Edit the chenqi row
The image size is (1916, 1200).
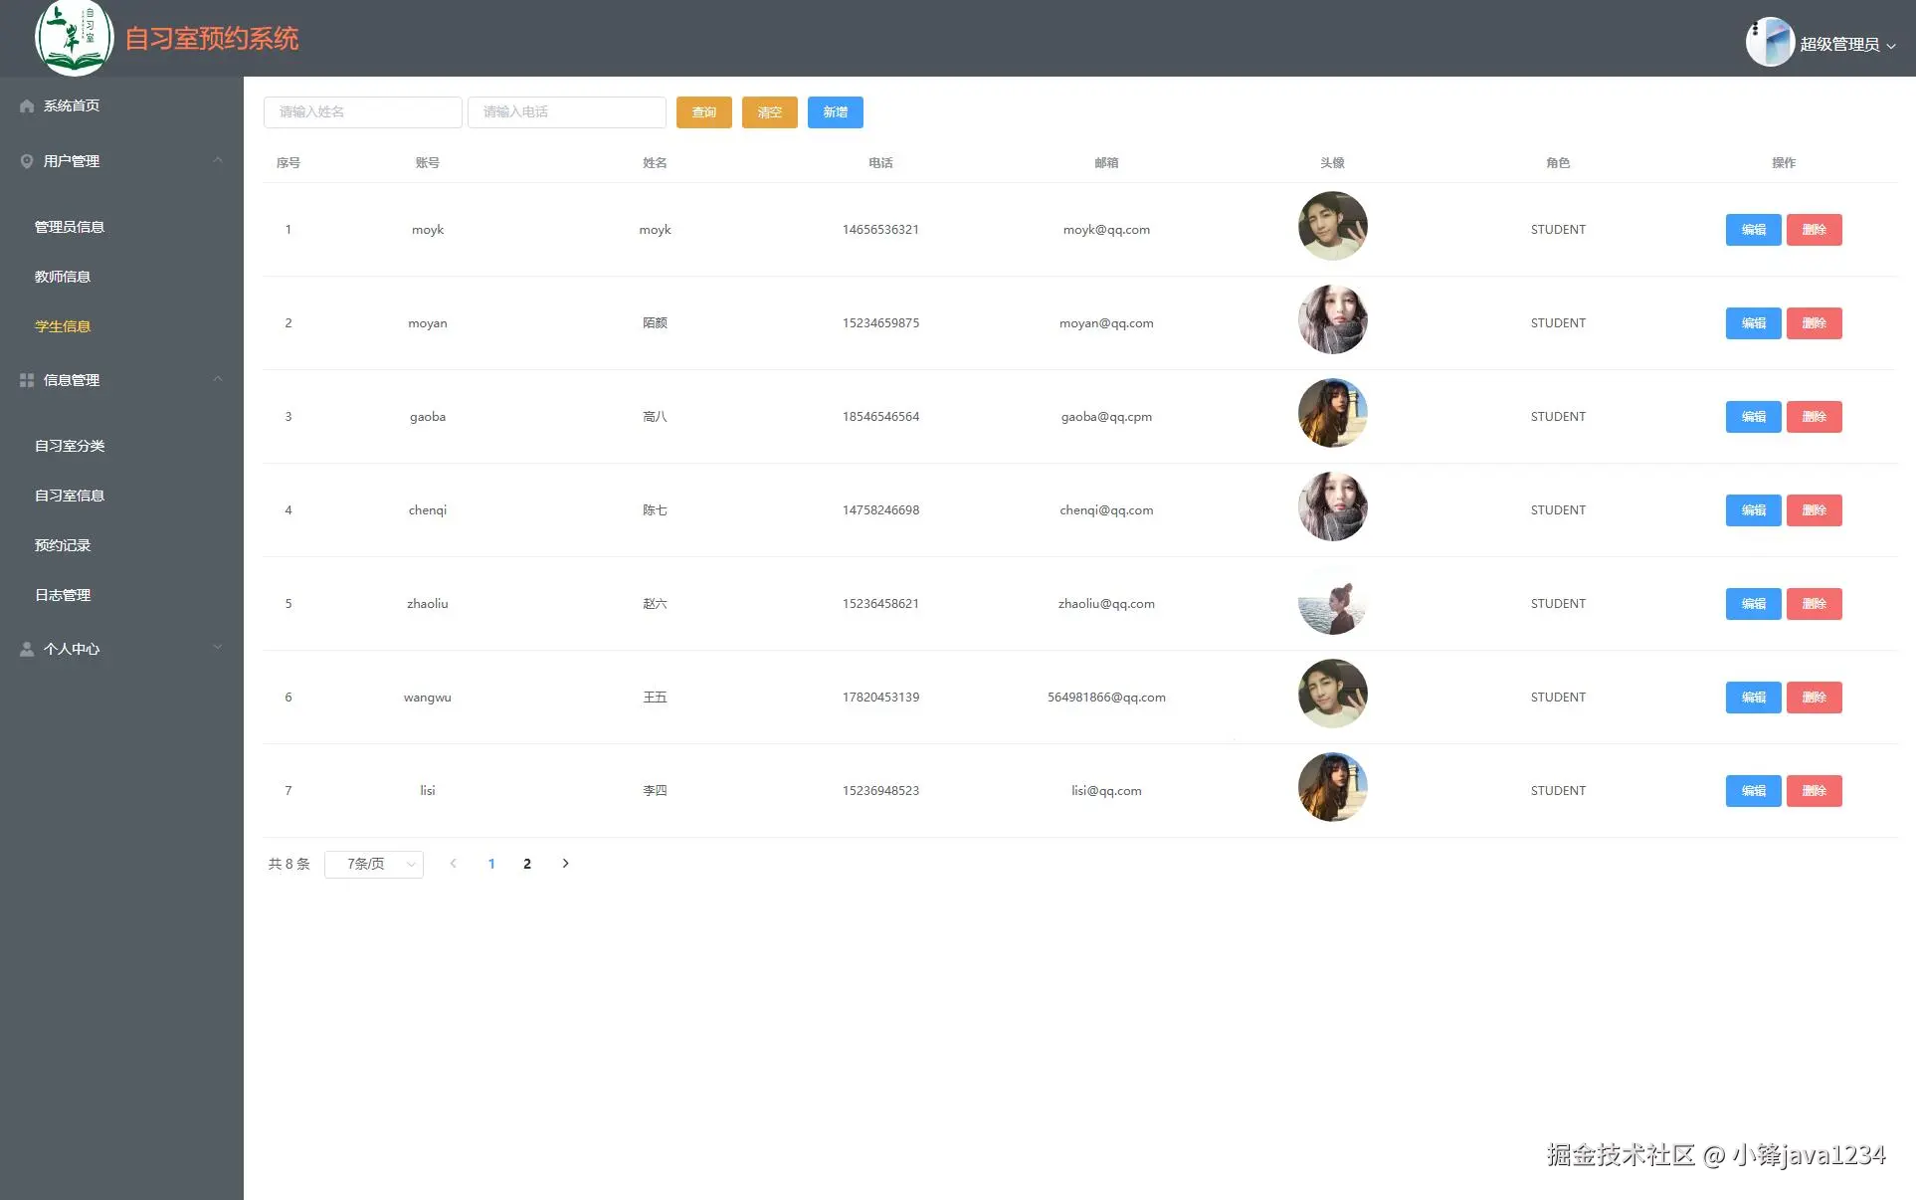pyautogui.click(x=1754, y=510)
